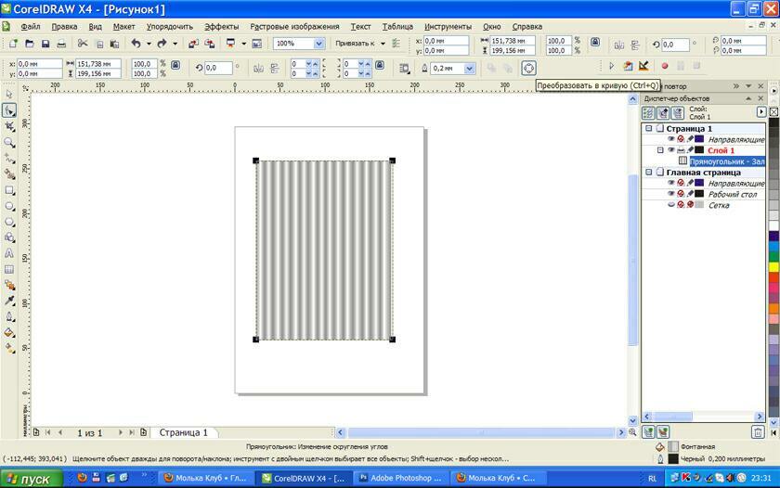Image resolution: width=780 pixels, height=488 pixels.
Task: Toggle visibility eye of Слой 1
Action: [x=671, y=150]
